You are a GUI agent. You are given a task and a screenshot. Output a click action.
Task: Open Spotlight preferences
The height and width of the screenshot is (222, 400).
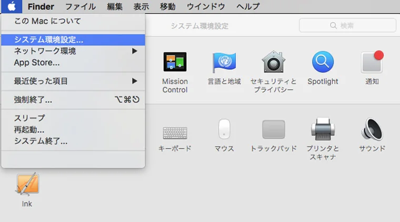coord(323,68)
